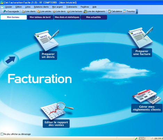
Task: Launch the Calculatrice tool
Action: click(115, 11)
